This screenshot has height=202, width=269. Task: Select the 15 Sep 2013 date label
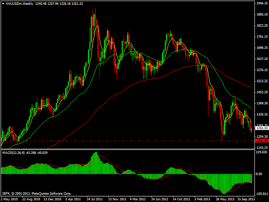click(246, 199)
